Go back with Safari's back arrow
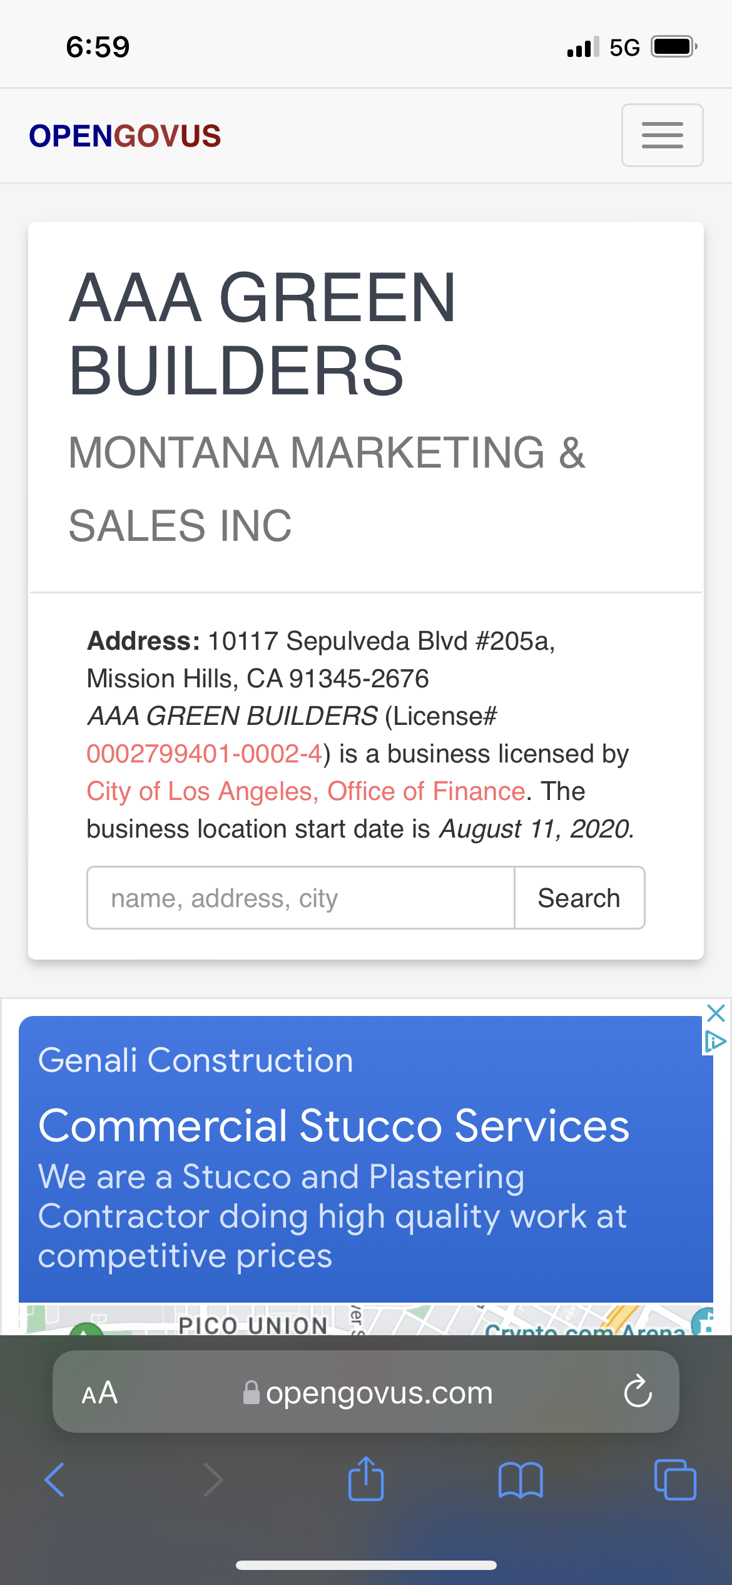732x1585 pixels. point(54,1480)
